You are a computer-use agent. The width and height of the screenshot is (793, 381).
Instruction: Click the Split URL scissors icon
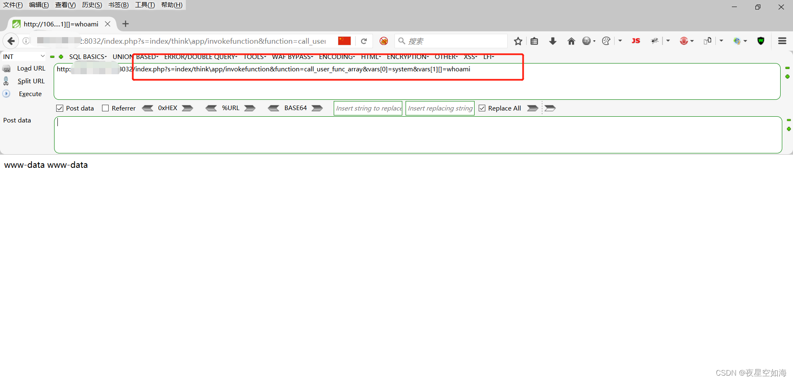tap(6, 81)
